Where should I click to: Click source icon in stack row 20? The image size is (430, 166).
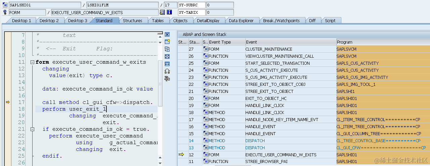[206, 98]
